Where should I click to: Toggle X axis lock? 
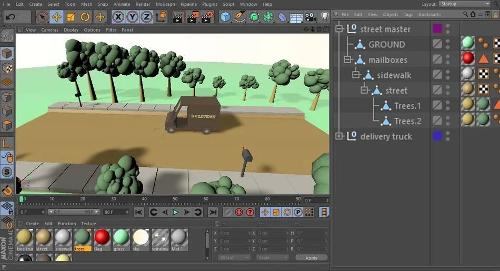pyautogui.click(x=118, y=17)
